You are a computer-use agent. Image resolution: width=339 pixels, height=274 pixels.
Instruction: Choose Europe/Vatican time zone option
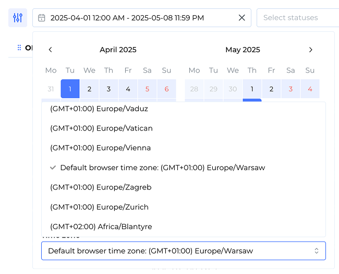pos(101,128)
